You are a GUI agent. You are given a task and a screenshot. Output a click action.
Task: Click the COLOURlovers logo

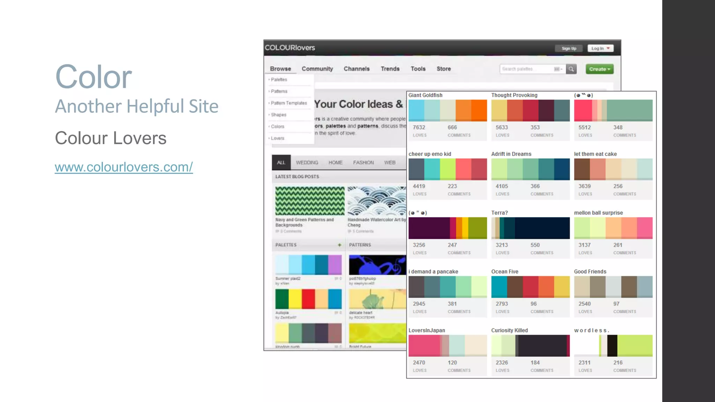click(x=290, y=48)
